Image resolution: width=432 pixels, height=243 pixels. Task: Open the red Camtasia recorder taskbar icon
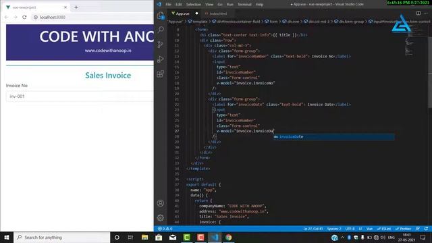point(200,238)
